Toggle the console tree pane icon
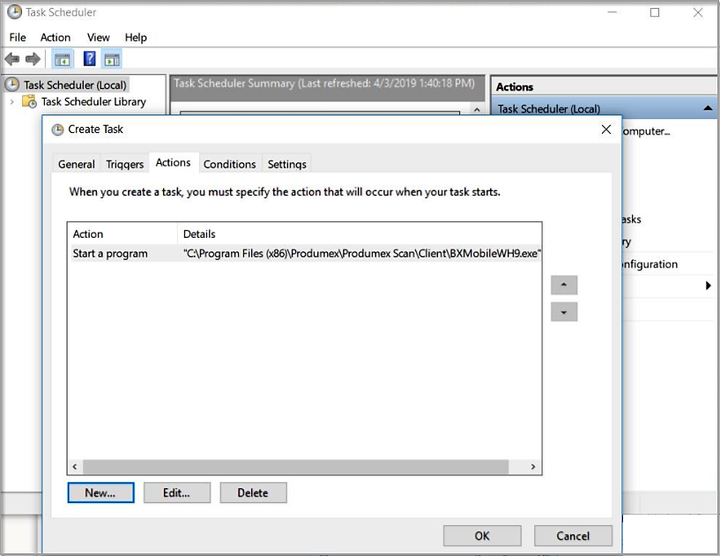This screenshot has width=720, height=556. 62,59
